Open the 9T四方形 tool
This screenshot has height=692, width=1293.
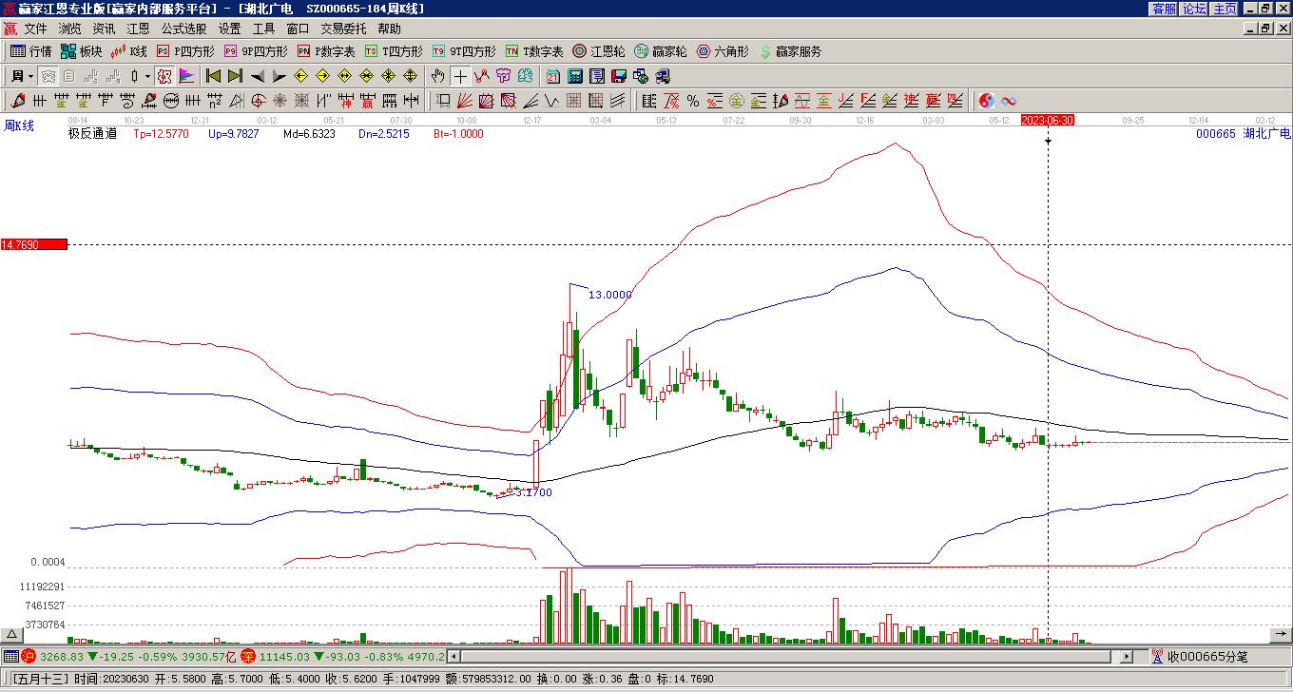(464, 51)
